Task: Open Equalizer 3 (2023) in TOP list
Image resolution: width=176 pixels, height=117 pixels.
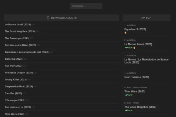Action: [x=135, y=29]
